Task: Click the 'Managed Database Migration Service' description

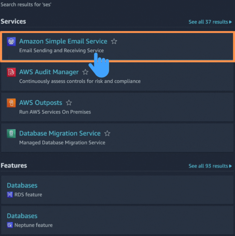Action: [62, 143]
